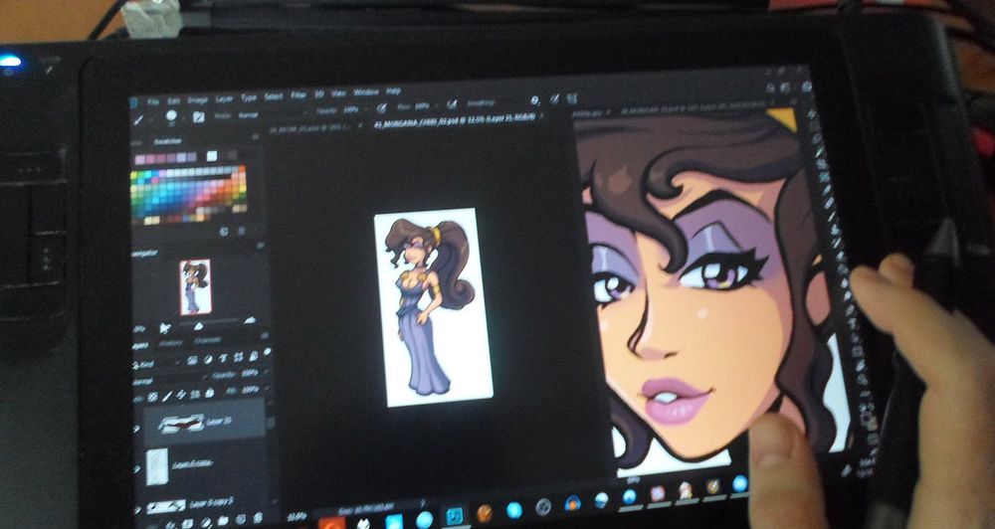Screen dimensions: 995x529
Task: Open the layer Fill 100% dropdown
Action: click(250, 390)
